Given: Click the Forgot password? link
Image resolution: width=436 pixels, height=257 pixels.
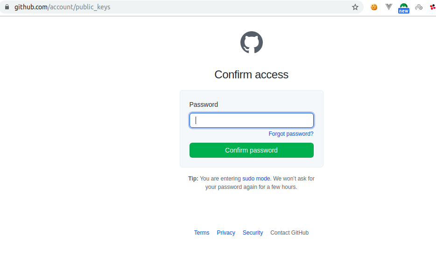Looking at the screenshot, I should (x=291, y=134).
